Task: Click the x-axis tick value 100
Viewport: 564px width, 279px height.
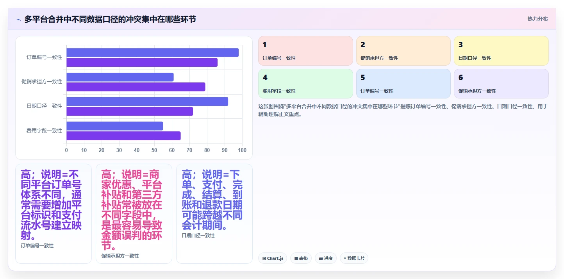Action: click(242, 150)
